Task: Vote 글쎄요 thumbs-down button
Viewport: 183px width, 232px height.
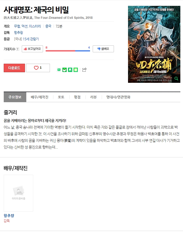Action: (103, 49)
